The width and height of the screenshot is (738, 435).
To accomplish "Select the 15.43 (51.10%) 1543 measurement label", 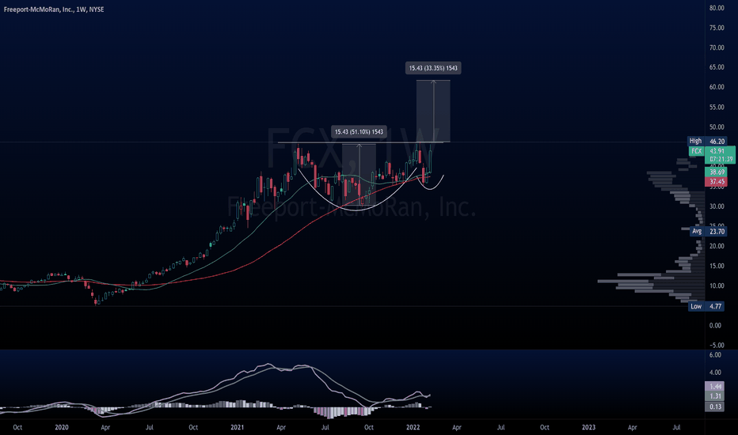I will click(x=359, y=131).
